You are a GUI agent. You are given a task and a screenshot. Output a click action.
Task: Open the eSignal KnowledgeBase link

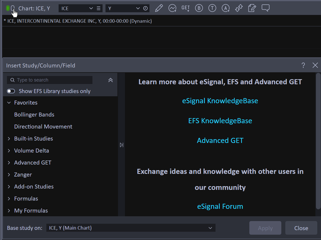[220, 101]
